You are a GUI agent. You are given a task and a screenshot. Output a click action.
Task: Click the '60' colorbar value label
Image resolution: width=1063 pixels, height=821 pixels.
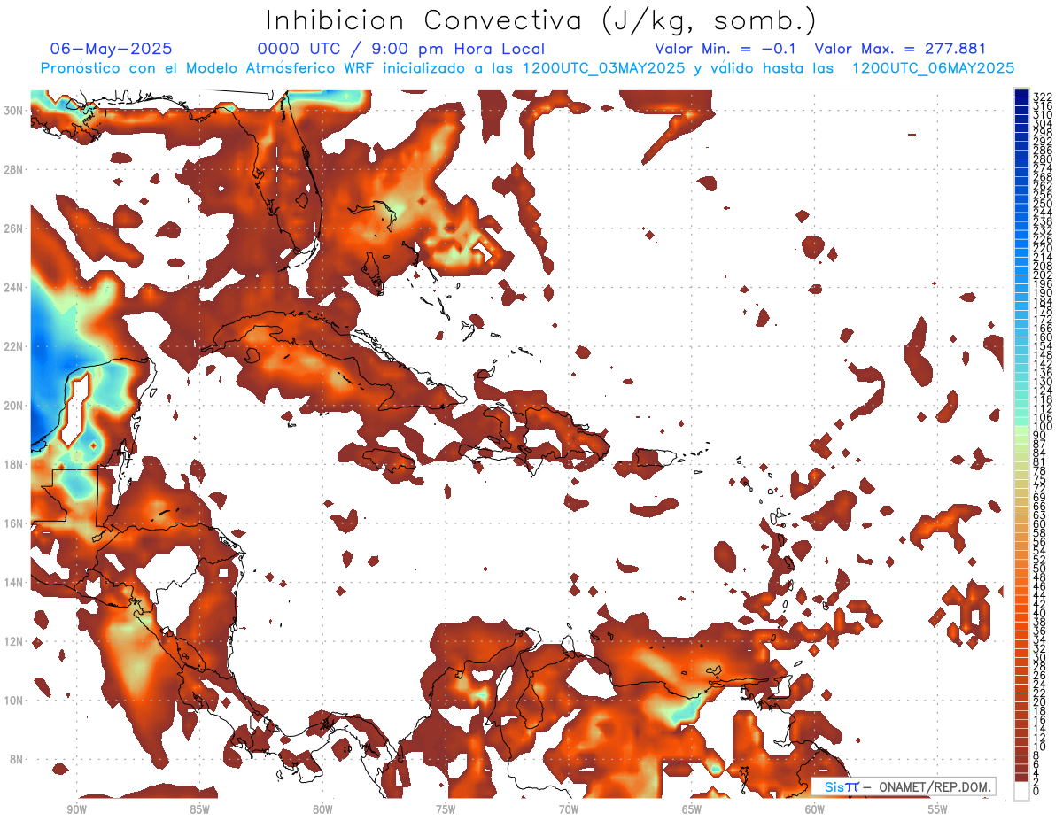pyautogui.click(x=1040, y=523)
